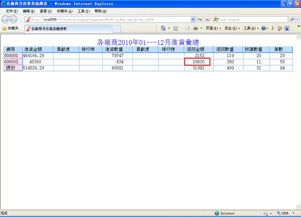Click the browser Back arrow button

click(x=6, y=19)
